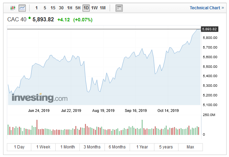Click the +4.12 change value
This screenshot has width=229, height=157.
tap(64, 20)
